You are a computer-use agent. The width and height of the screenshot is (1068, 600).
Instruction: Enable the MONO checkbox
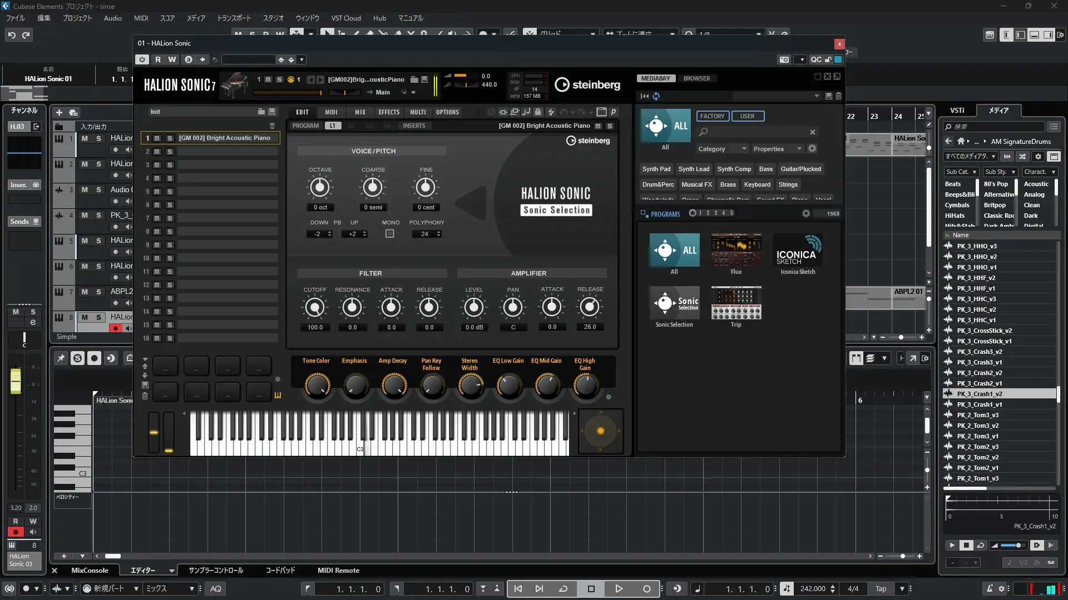(x=390, y=234)
